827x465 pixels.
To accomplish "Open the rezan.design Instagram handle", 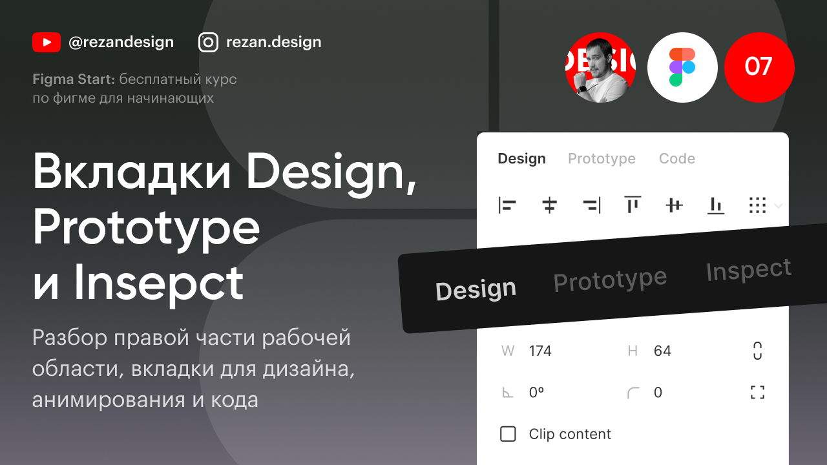I will (273, 43).
